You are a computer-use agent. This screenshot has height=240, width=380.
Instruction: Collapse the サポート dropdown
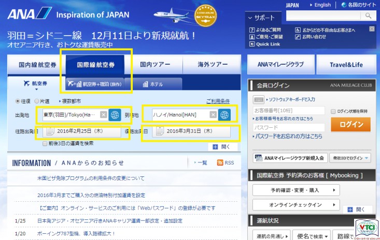tap(263, 18)
